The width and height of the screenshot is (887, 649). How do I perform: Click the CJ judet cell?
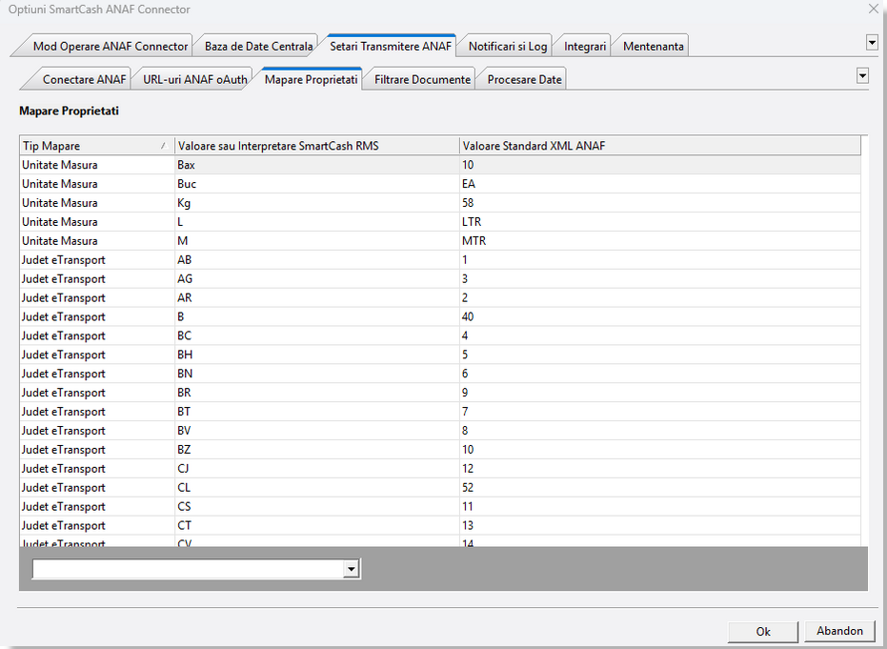pyautogui.click(x=316, y=469)
